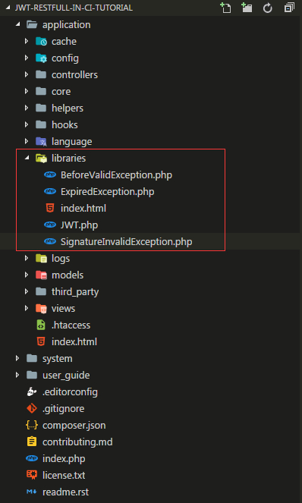302x503 pixels.
Task: Expand the language folder arrow
Action: [x=27, y=141]
